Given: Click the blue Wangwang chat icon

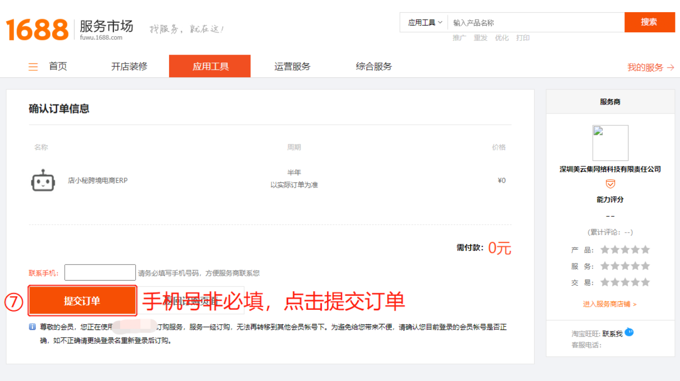Looking at the screenshot, I should coord(629,332).
